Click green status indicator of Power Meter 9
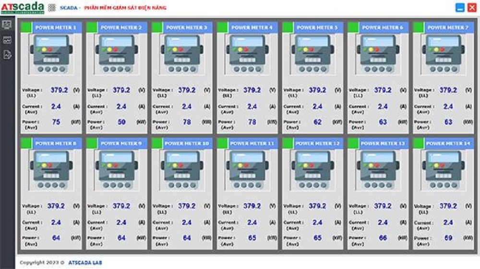480x269 pixels. (92, 143)
